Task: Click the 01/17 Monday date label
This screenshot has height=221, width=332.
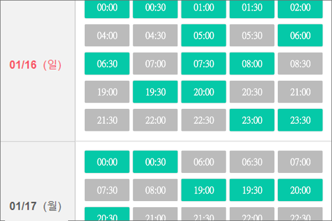Action: [x=35, y=207]
